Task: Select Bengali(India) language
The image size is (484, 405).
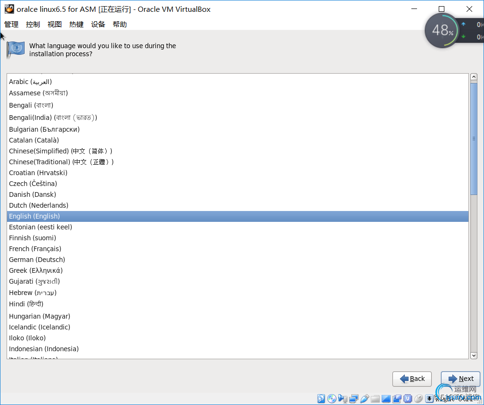Action: (238, 118)
